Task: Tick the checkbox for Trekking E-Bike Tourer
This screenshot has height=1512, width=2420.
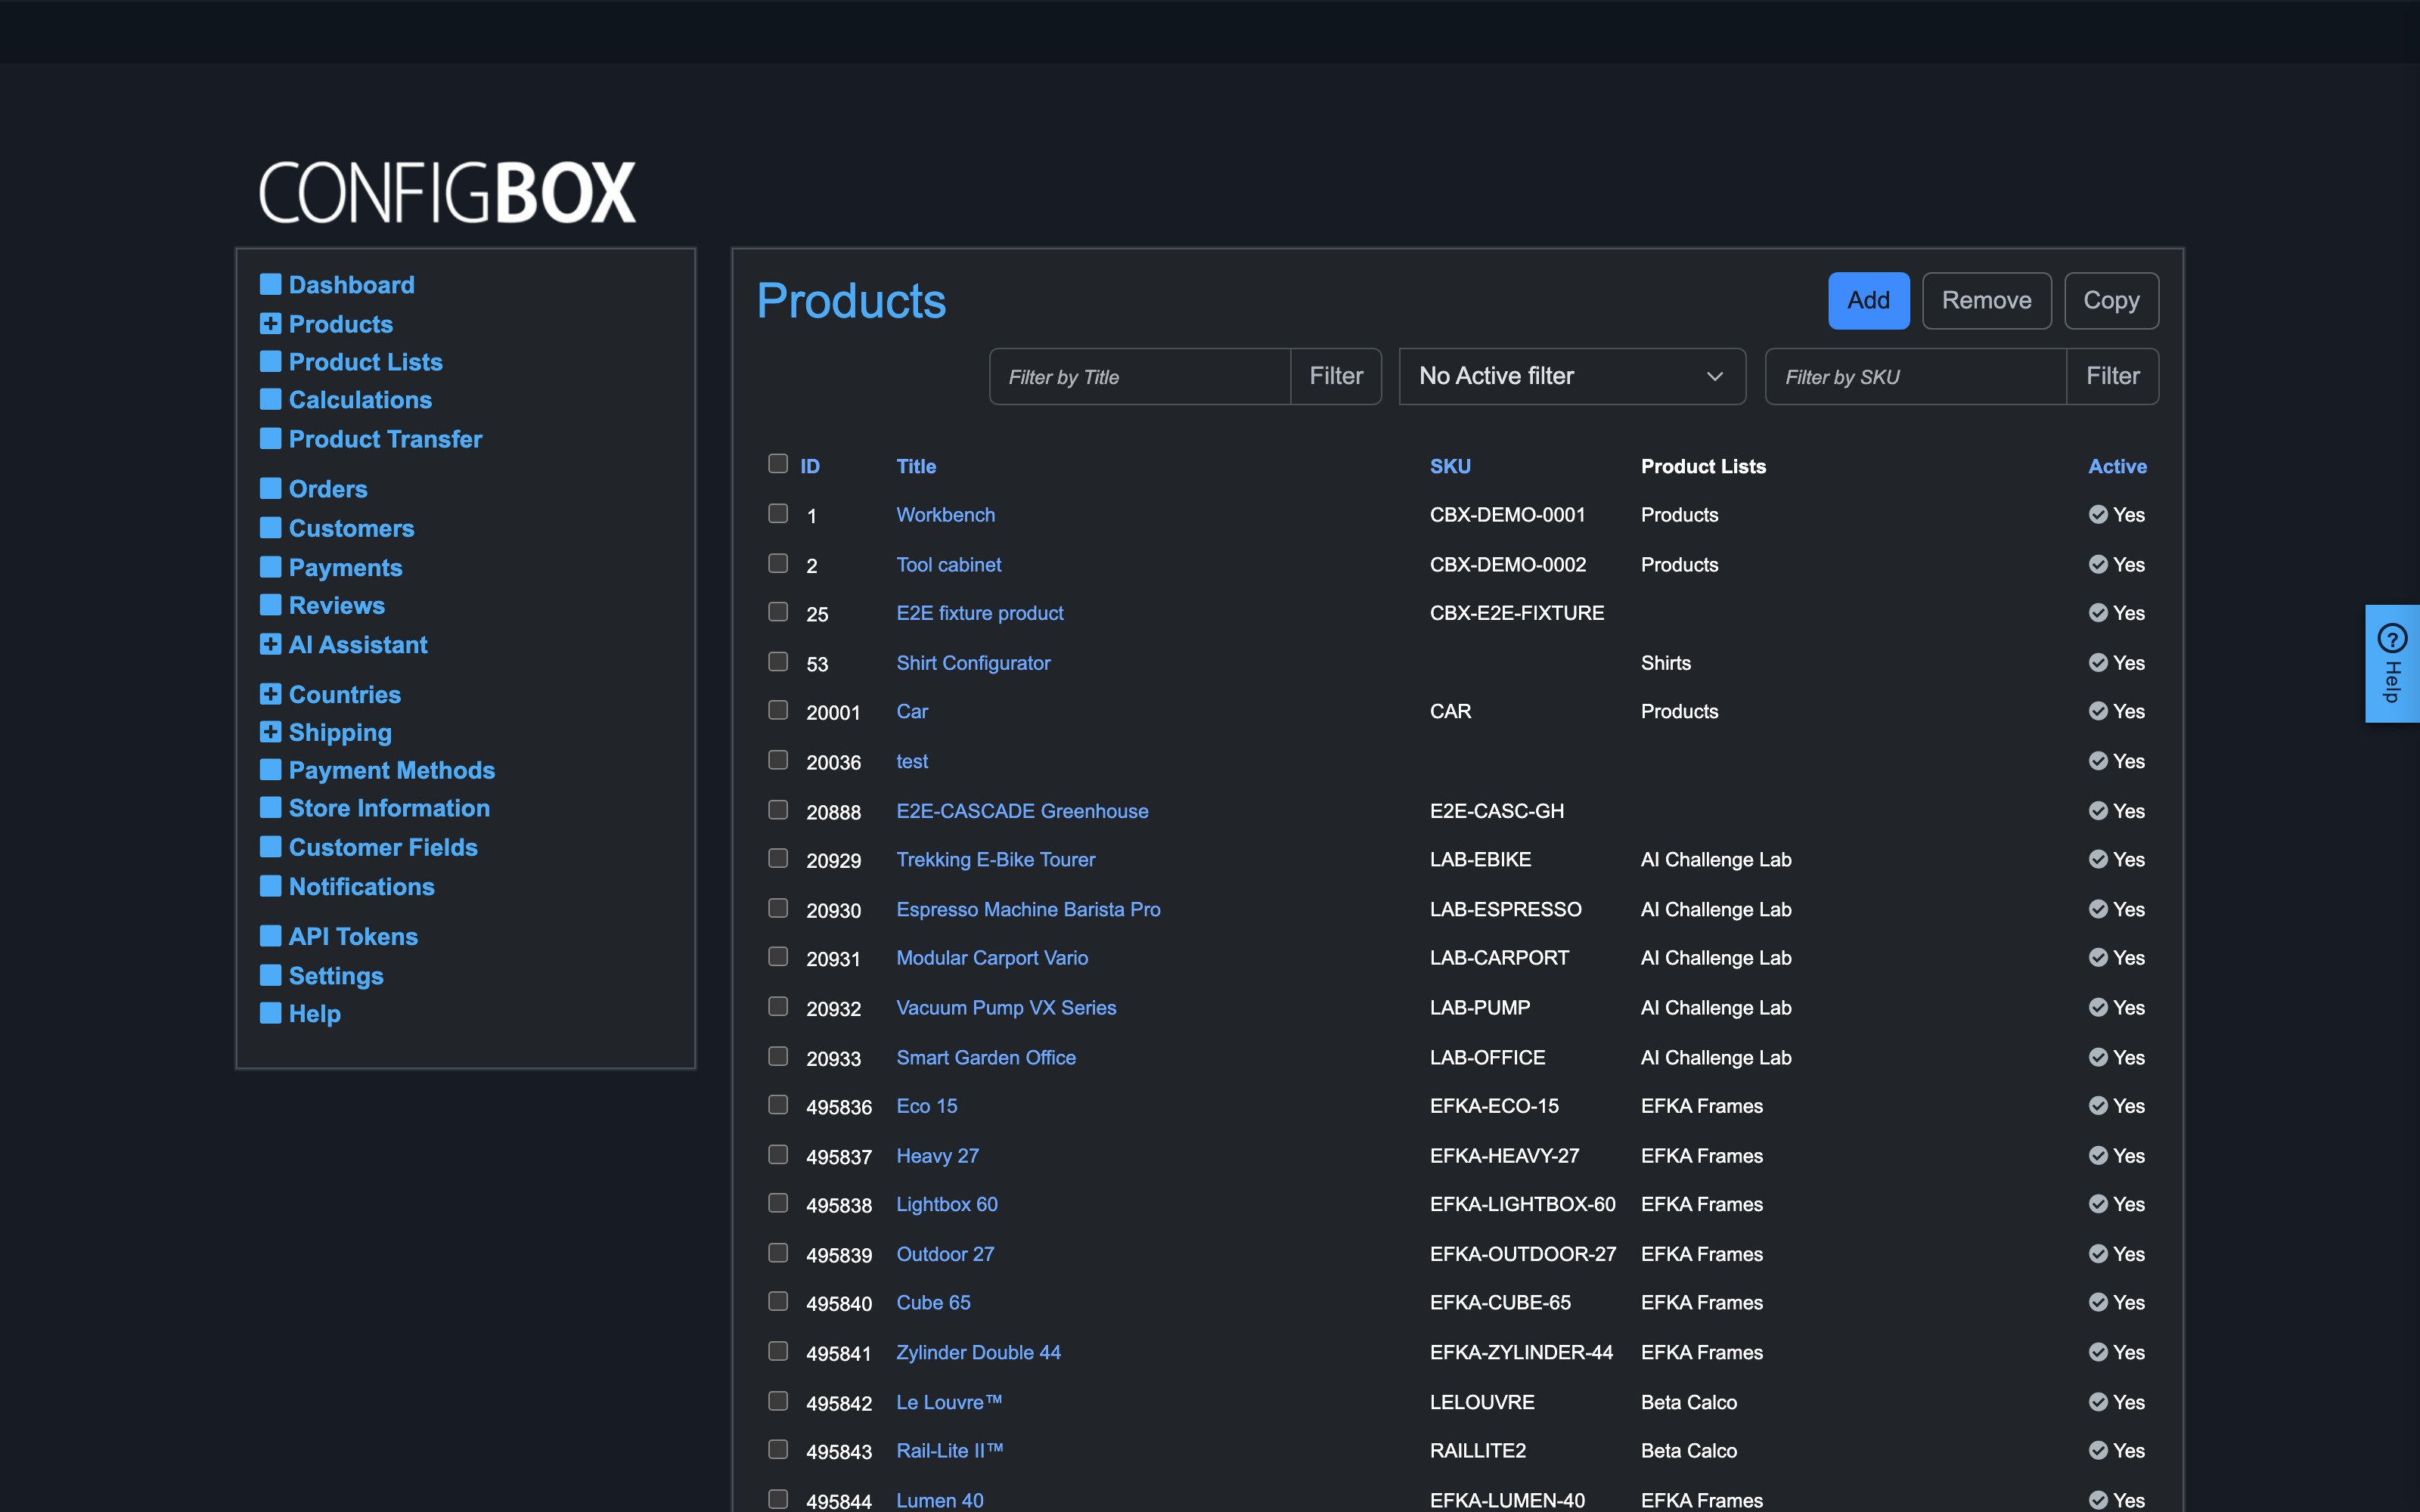Action: click(x=778, y=859)
